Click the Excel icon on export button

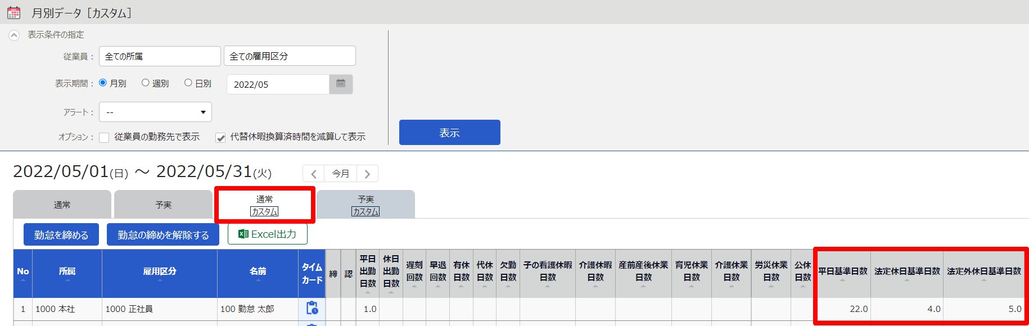coord(243,234)
